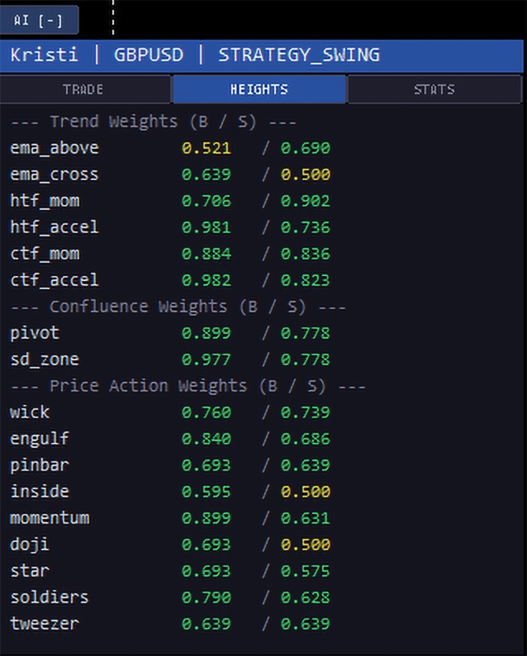Screen dimensions: 527x656
Task: Click the Price Action Weights section header
Action: 188,386
